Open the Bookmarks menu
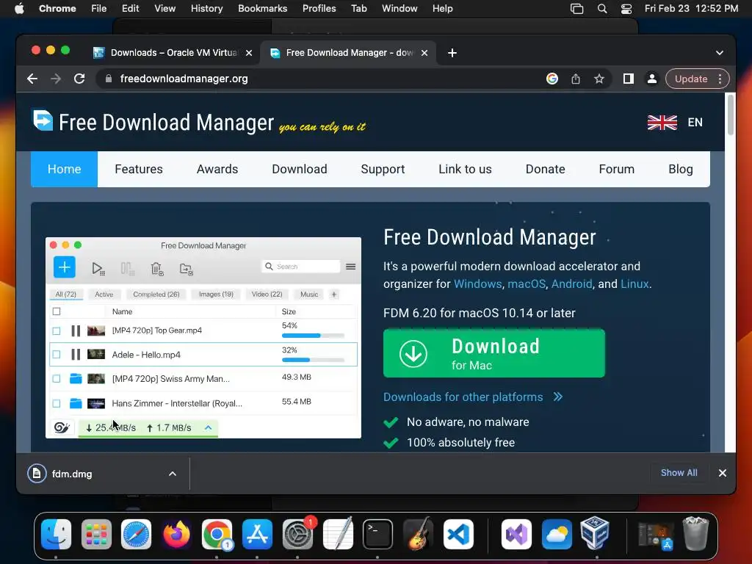This screenshot has height=564, width=752. pos(262,9)
